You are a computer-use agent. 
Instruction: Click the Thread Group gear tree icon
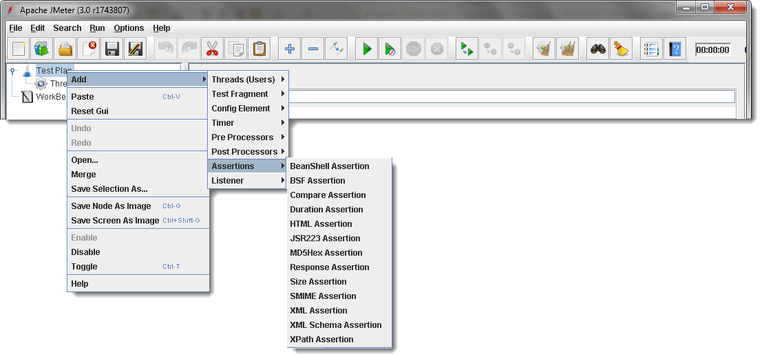(x=41, y=84)
